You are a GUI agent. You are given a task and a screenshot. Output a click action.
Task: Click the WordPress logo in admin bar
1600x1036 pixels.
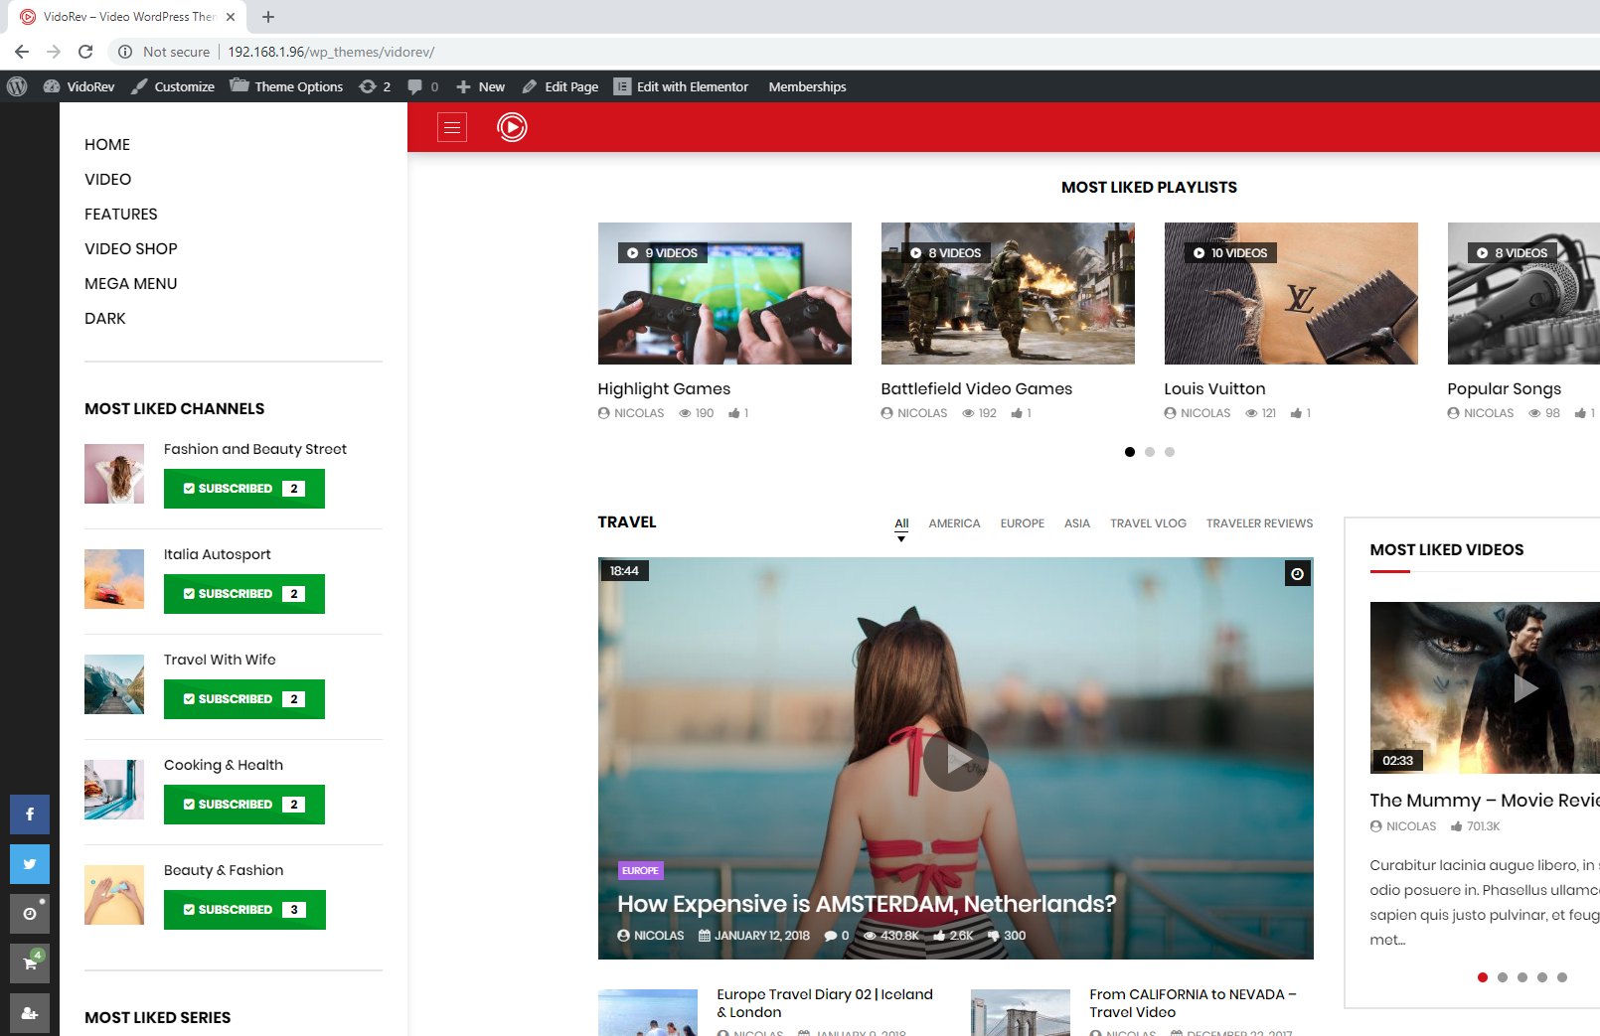tap(17, 86)
